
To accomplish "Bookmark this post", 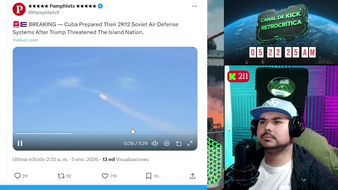I will tap(149, 176).
